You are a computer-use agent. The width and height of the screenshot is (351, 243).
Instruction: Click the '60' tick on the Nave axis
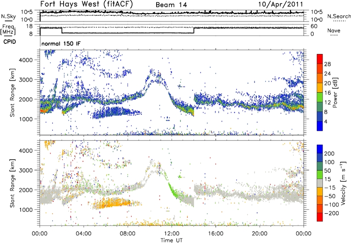(x=314, y=26)
